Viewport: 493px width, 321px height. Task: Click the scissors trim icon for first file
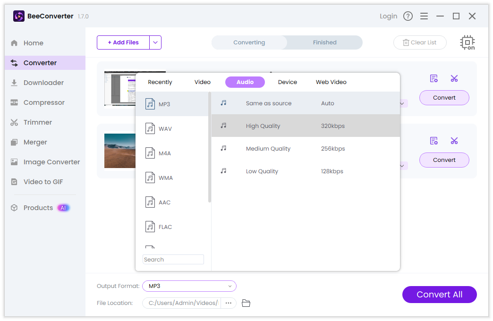click(x=454, y=78)
